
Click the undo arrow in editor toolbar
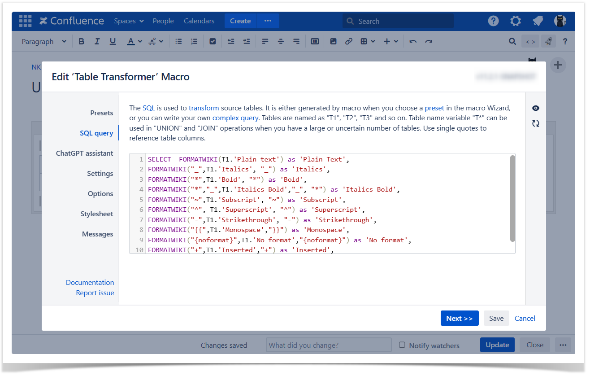413,41
